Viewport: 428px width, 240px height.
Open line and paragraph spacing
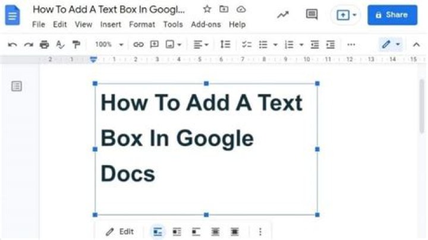(x=225, y=44)
